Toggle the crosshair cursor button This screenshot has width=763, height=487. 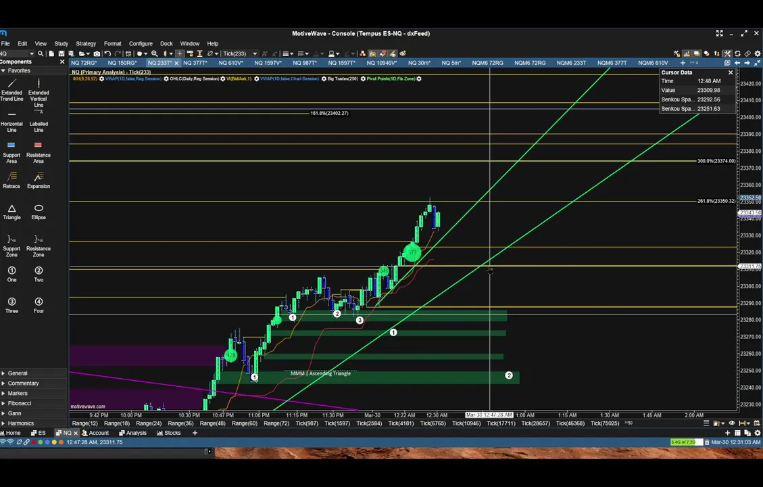pyautogui.click(x=180, y=53)
